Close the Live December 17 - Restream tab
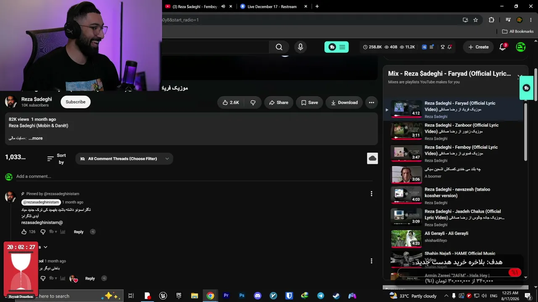Image resolution: width=538 pixels, height=302 pixels. pyautogui.click(x=306, y=6)
